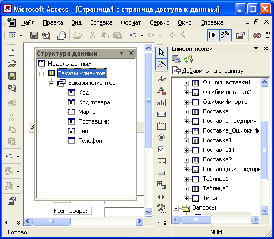This screenshot has height=239, width=274.
Task: Select the Option Group xyz tool
Action: point(161,126)
